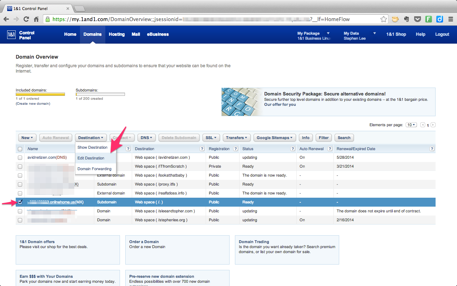
Task: Click the browser reload page icon
Action: (26, 19)
